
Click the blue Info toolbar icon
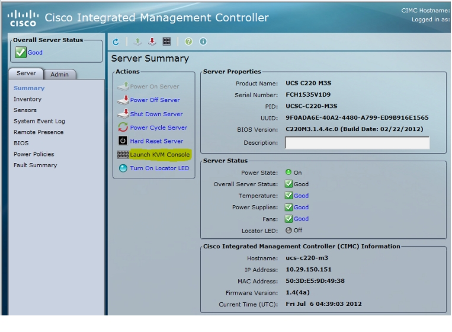pyautogui.click(x=203, y=41)
